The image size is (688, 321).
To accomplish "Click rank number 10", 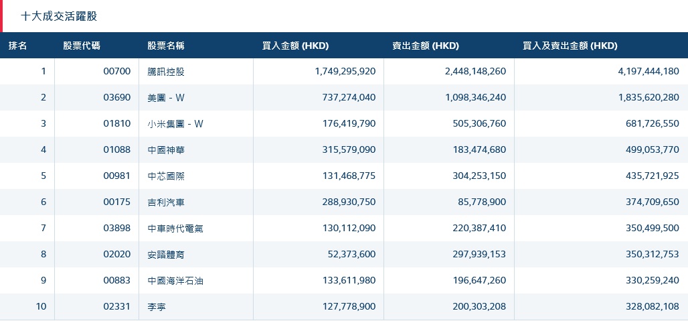I will click(41, 306).
